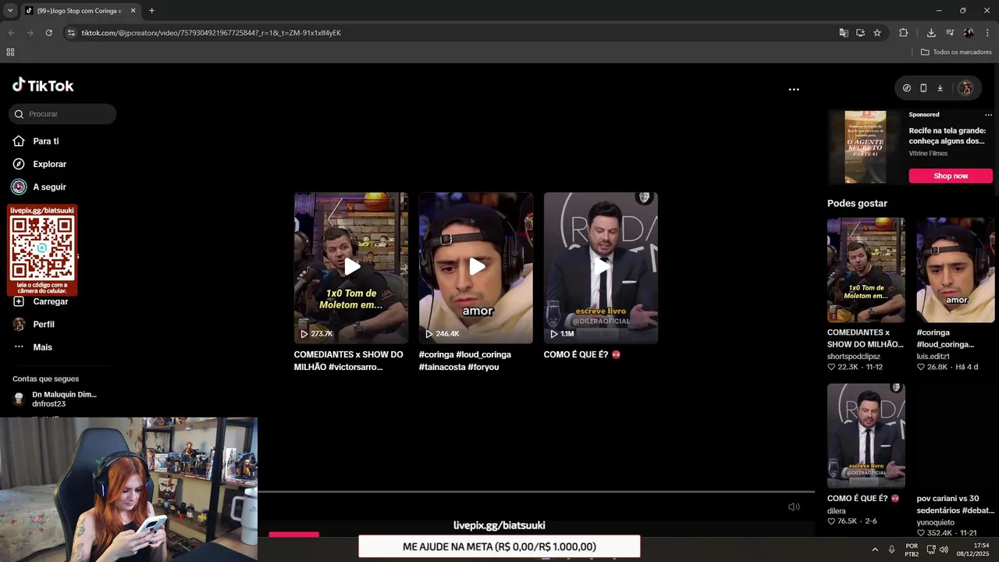Click the translate page icon
The image size is (999, 562).
tap(843, 33)
